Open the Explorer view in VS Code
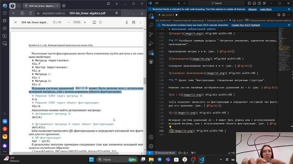This screenshot has width=293, height=164. coord(151,16)
